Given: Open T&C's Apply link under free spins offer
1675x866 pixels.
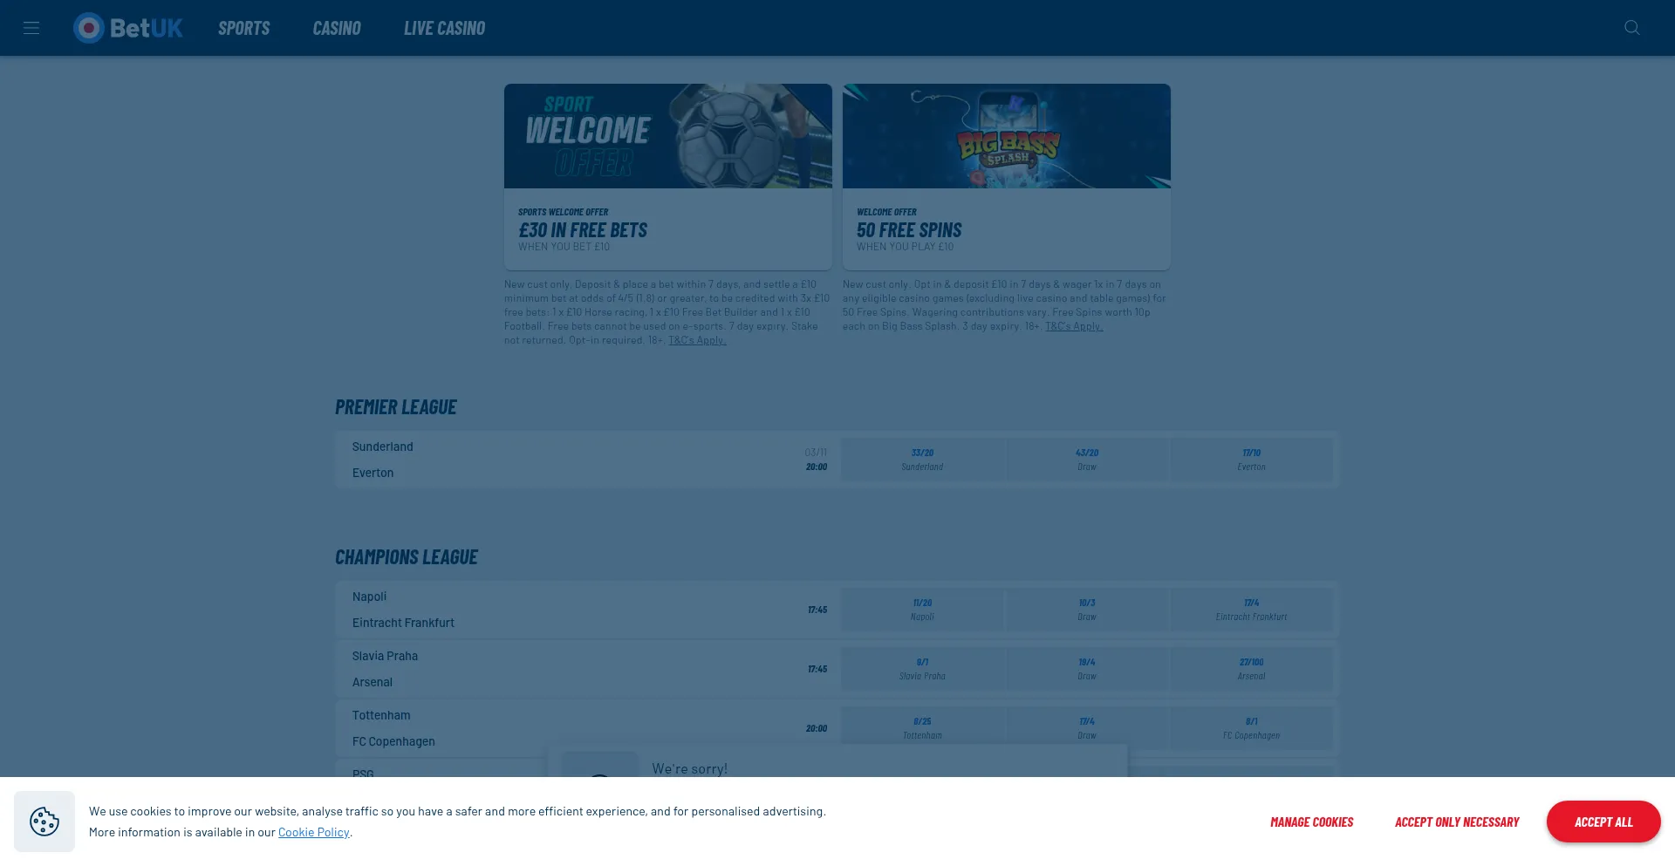Looking at the screenshot, I should click(x=1073, y=326).
